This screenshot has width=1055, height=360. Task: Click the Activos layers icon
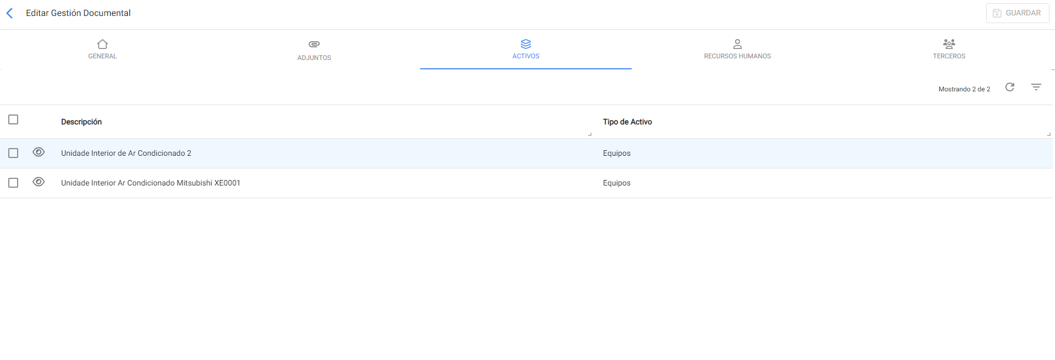point(526,44)
